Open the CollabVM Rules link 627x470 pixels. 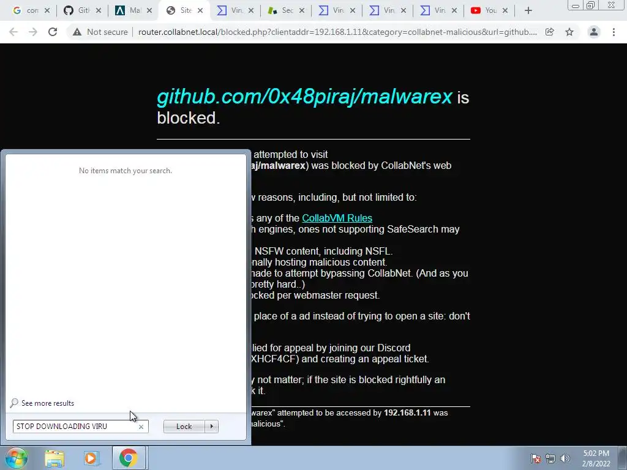click(337, 218)
